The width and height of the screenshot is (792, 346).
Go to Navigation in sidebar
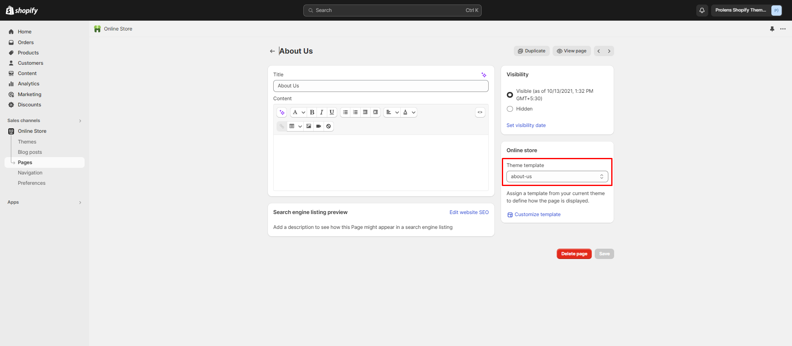30,173
